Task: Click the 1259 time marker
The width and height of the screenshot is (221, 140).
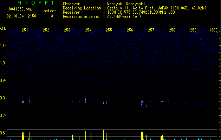Action: click(192, 30)
